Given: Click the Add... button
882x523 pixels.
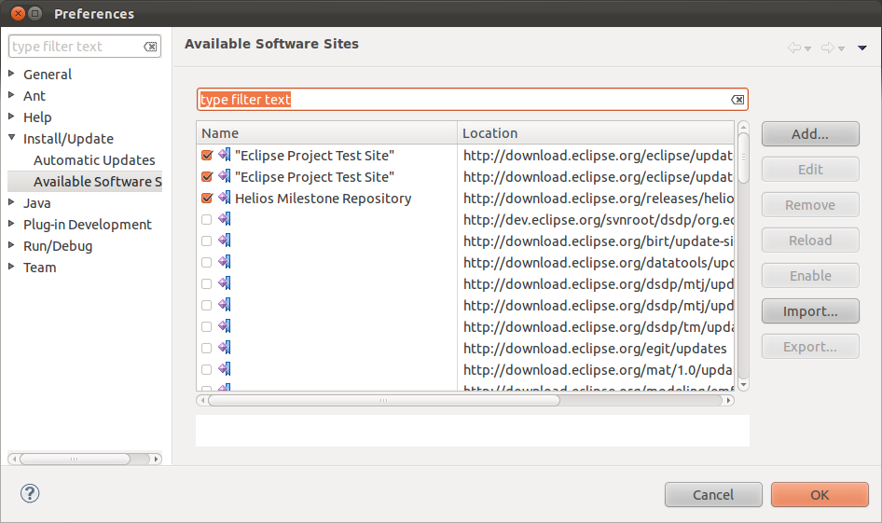Looking at the screenshot, I should (x=810, y=134).
